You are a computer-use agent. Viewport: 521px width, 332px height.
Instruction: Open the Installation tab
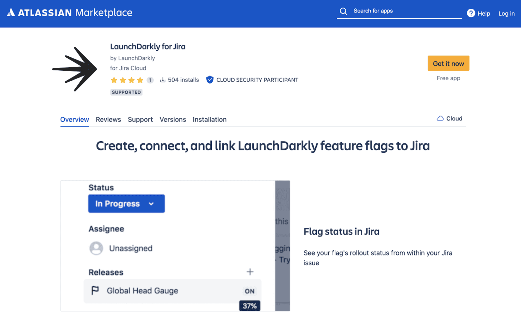click(210, 119)
